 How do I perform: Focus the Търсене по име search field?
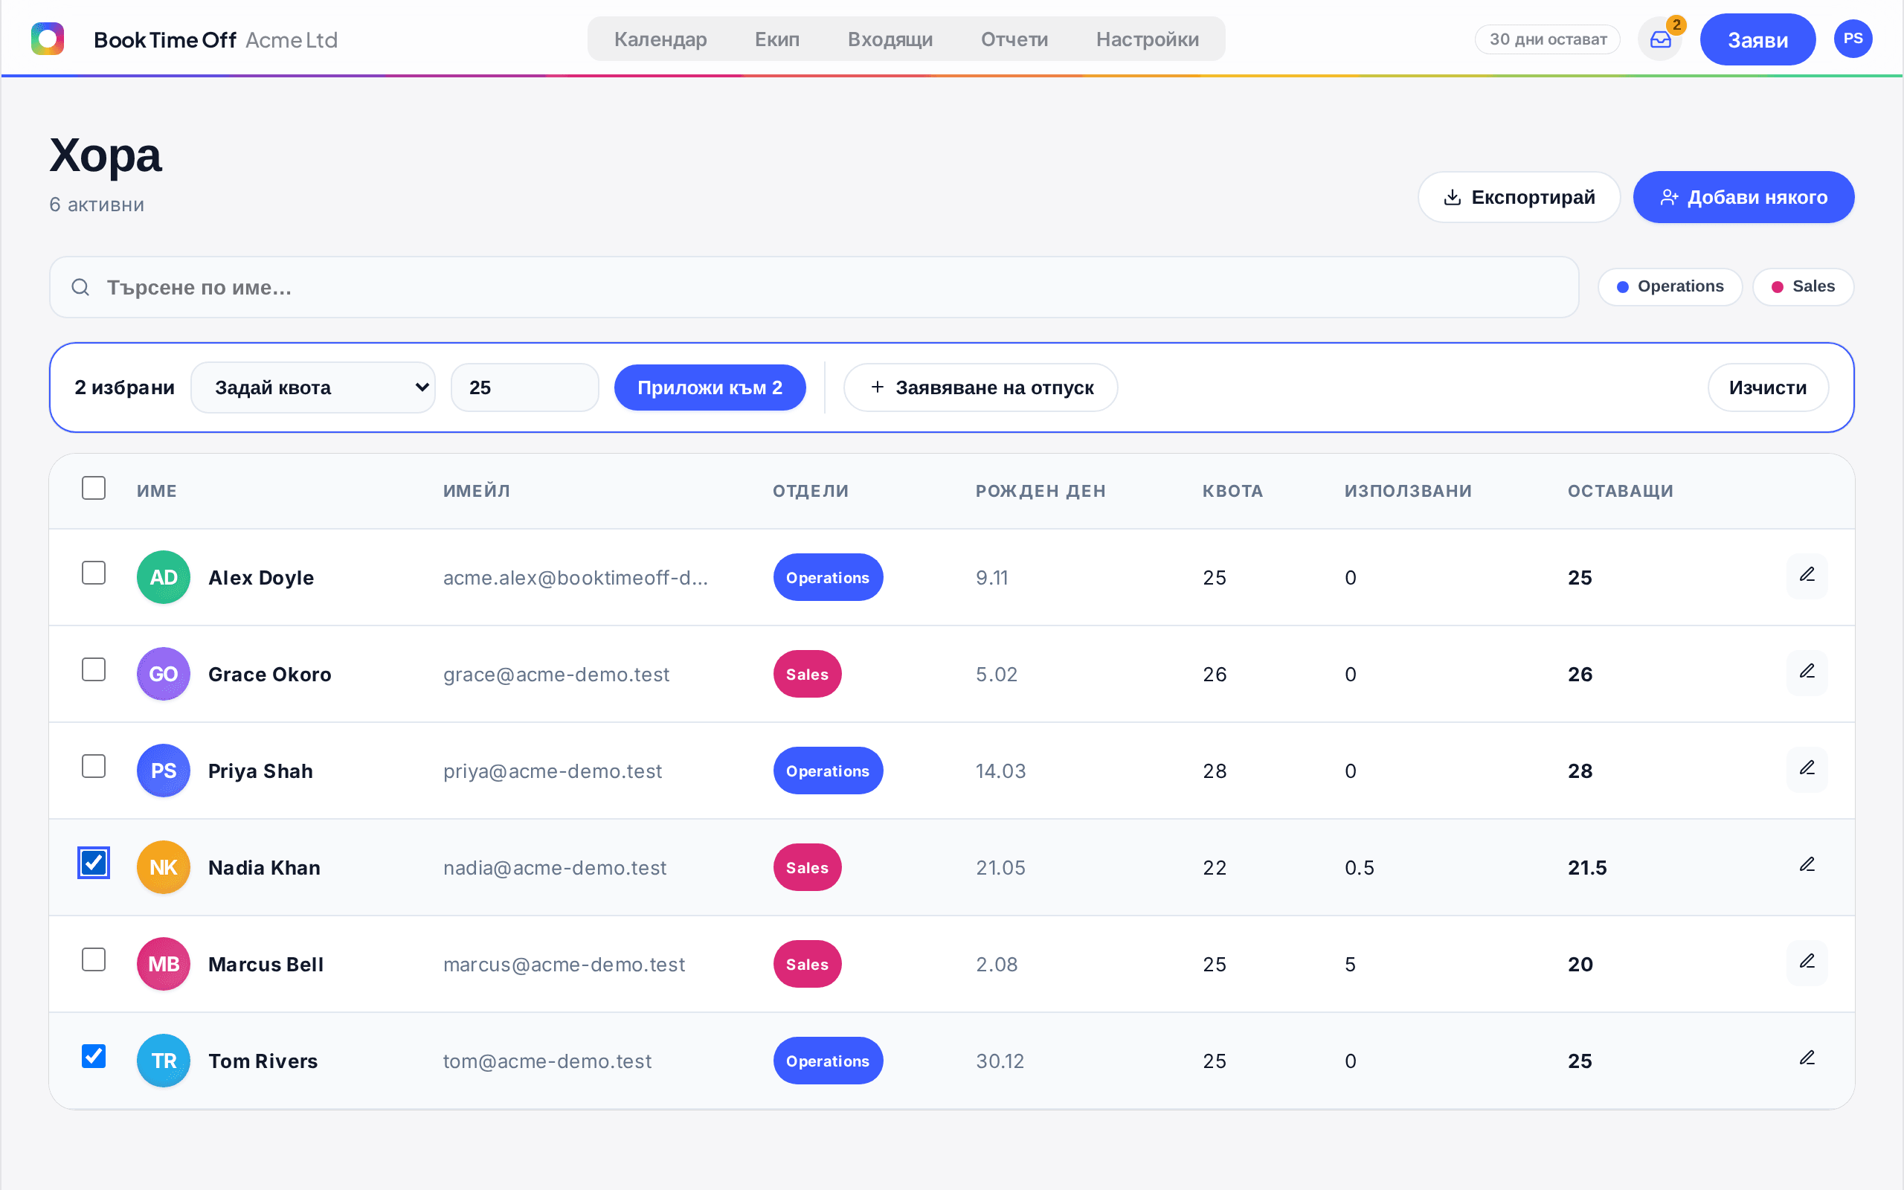coord(814,287)
